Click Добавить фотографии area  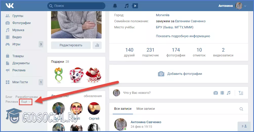point(180,74)
